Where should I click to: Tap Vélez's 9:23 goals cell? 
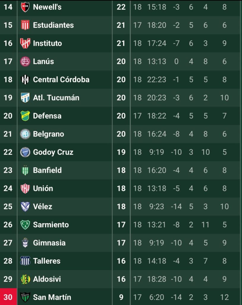click(157, 207)
